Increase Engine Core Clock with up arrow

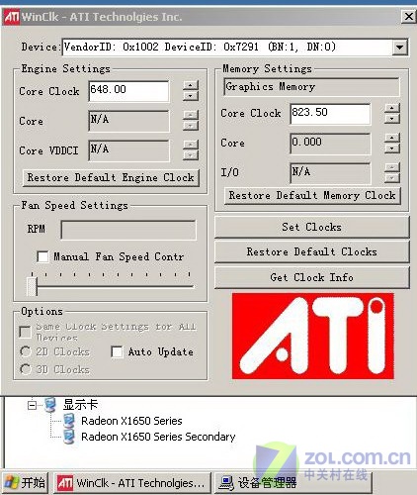coord(191,85)
